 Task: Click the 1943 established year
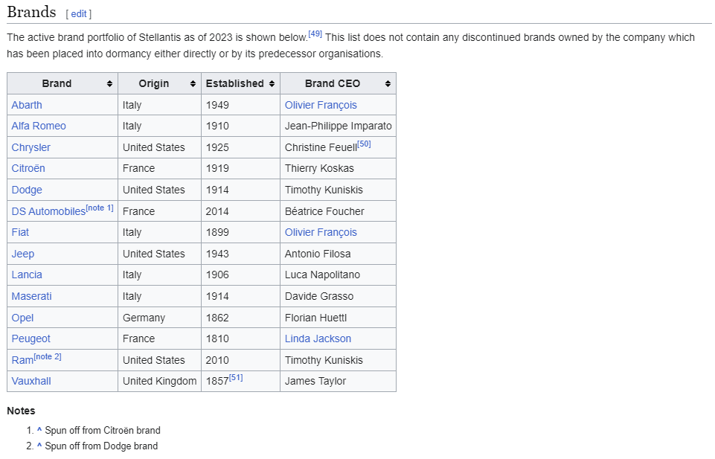pyautogui.click(x=217, y=254)
